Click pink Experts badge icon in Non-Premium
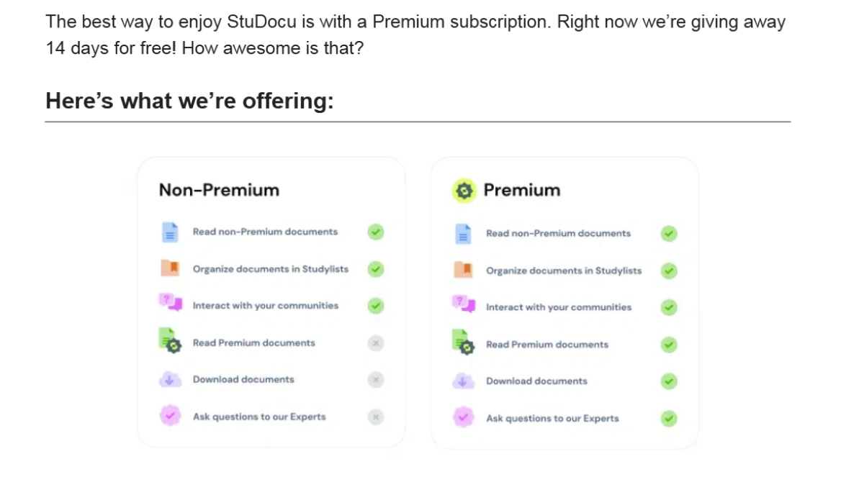This screenshot has height=495, width=864. (x=170, y=416)
